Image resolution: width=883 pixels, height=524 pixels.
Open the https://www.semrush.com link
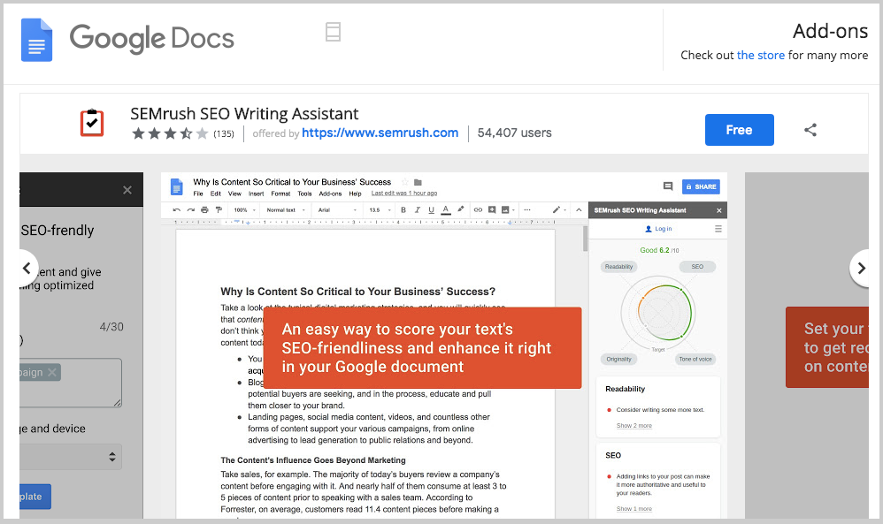380,133
